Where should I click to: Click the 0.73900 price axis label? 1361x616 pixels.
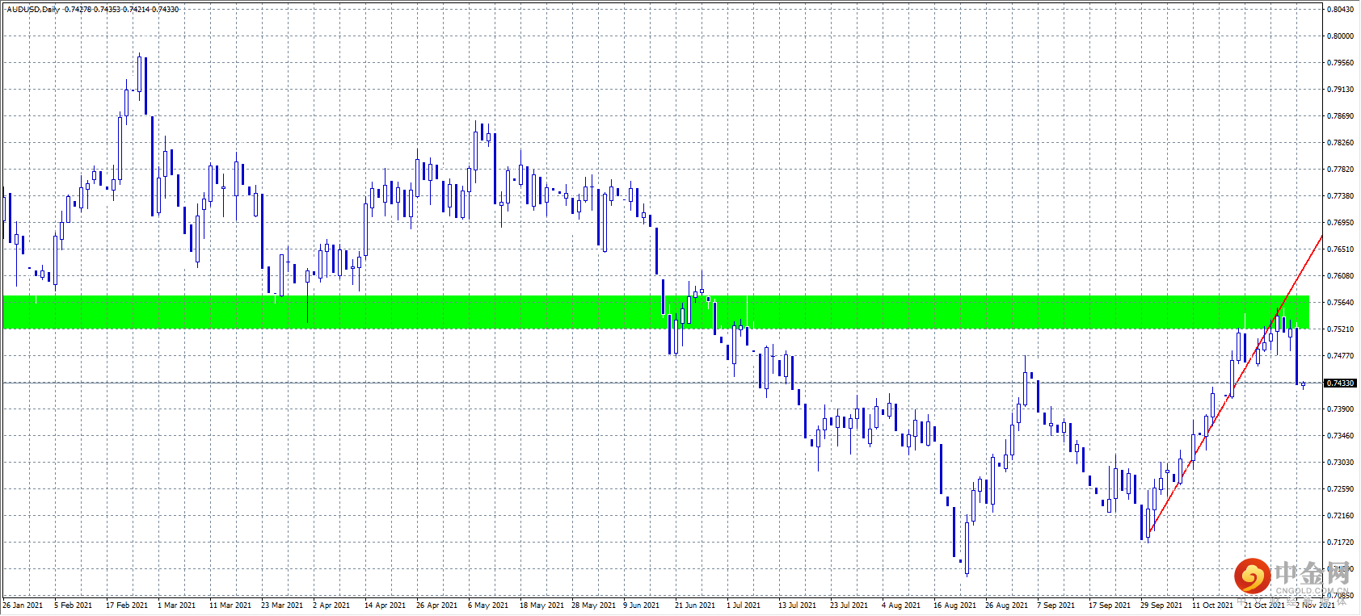[x=1341, y=409]
